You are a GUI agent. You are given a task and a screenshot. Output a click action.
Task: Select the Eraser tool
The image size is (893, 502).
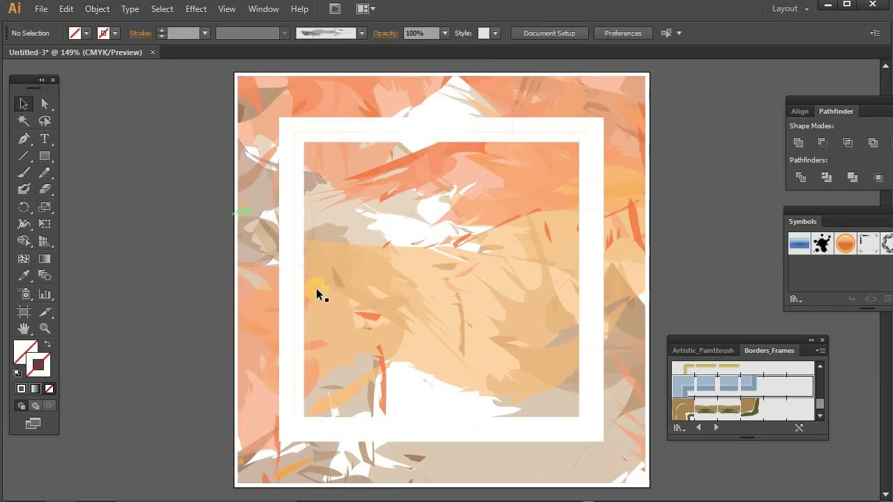45,189
